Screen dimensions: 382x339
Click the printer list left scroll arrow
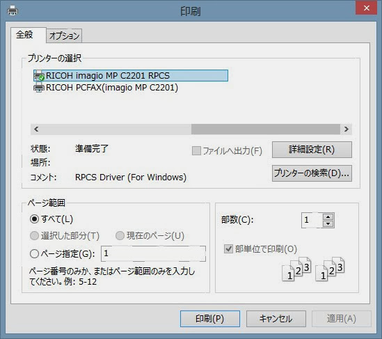pos(36,129)
